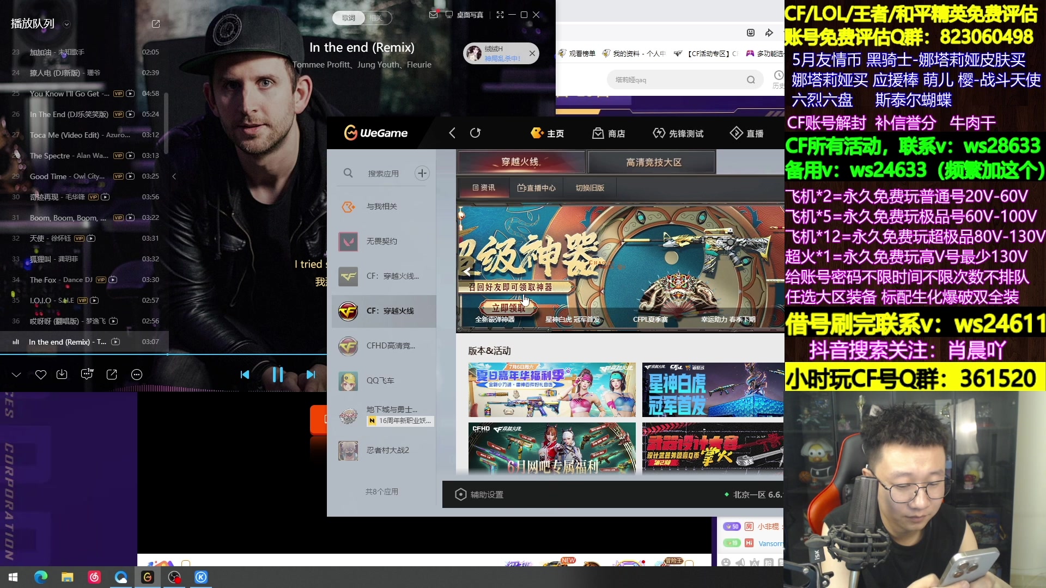1046x588 pixels.
Task: Switch to 穿越火线 zone tab
Action: pos(521,162)
